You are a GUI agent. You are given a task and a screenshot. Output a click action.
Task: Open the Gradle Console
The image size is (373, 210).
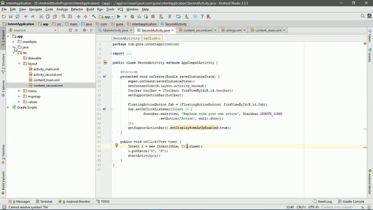(351, 201)
